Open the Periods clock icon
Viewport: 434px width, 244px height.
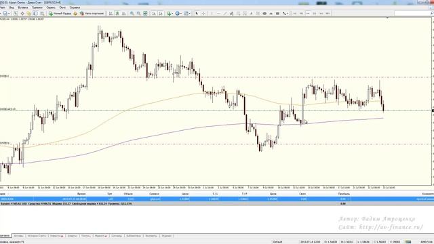pos(177,14)
